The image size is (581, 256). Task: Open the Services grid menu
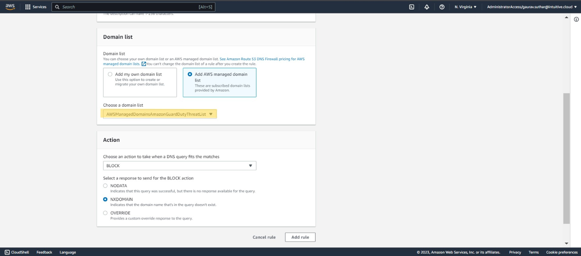tap(28, 7)
